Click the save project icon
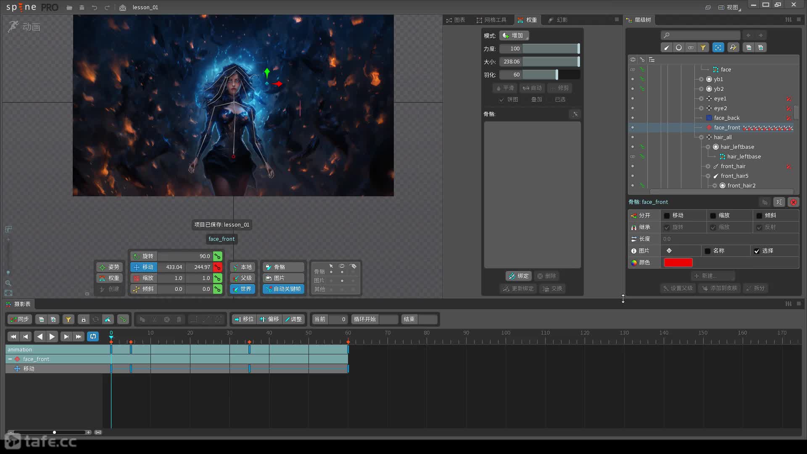This screenshot has height=454, width=807. tap(82, 8)
